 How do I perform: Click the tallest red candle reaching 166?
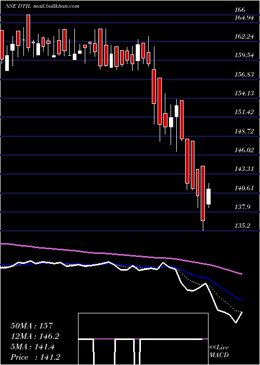click(28, 31)
